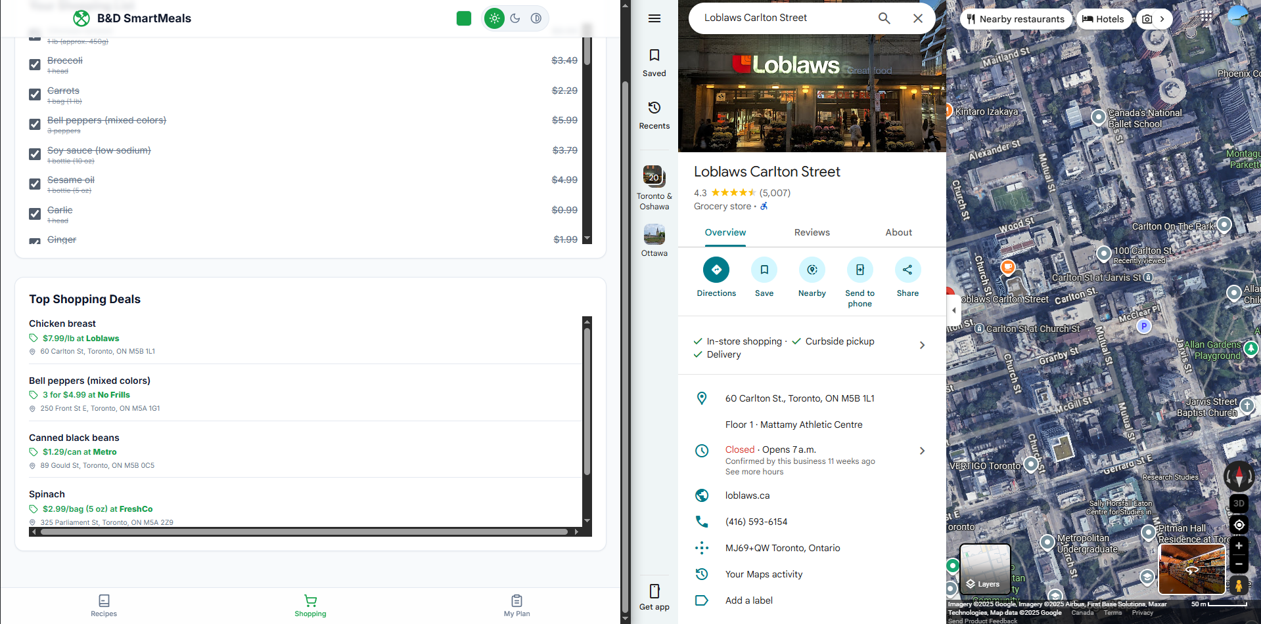Image resolution: width=1261 pixels, height=624 pixels.
Task: Click the deals horizontal scrollbar right arrow
Action: 576,532
